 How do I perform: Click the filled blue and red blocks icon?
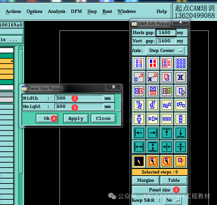click(x=153, y=63)
